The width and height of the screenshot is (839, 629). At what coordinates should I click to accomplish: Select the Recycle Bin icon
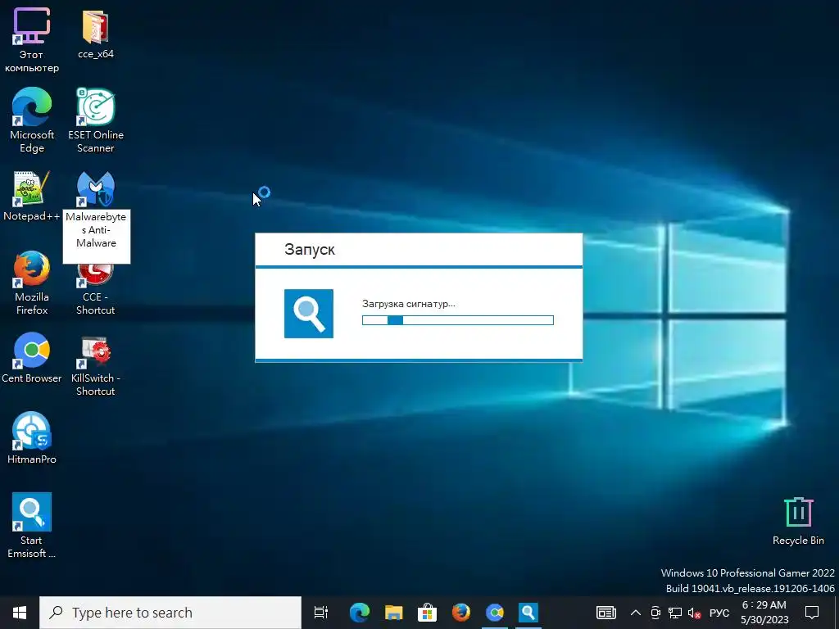pos(798,521)
